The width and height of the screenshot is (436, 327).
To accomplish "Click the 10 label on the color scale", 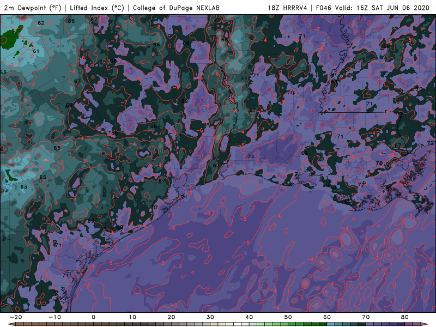I will [132, 317].
